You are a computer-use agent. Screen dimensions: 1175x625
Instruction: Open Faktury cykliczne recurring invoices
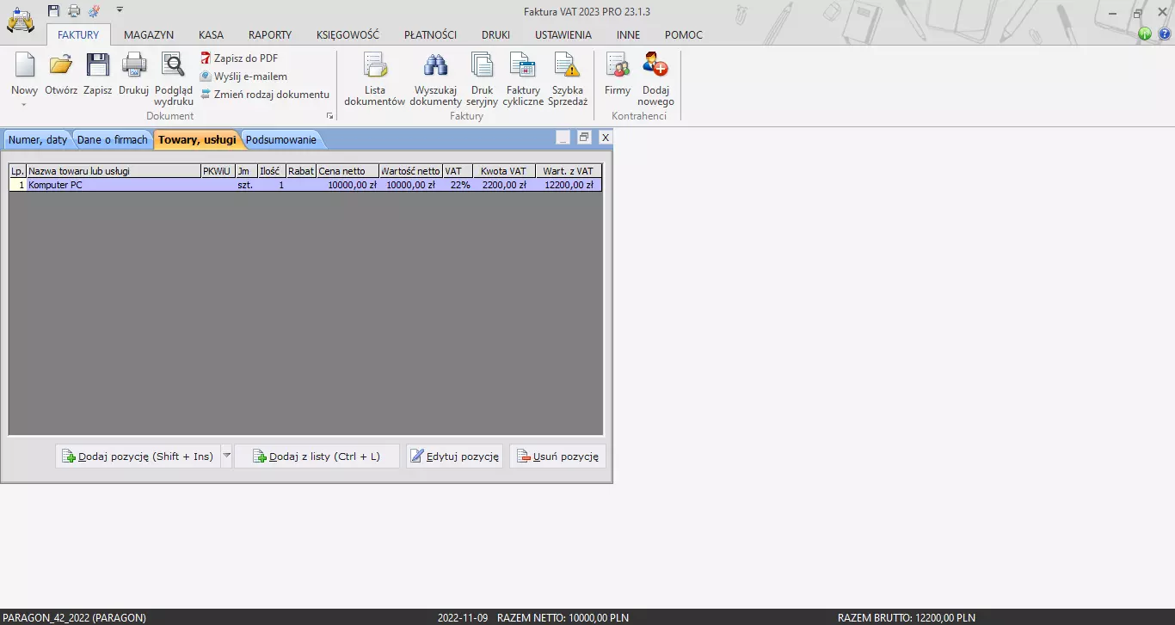(x=523, y=66)
